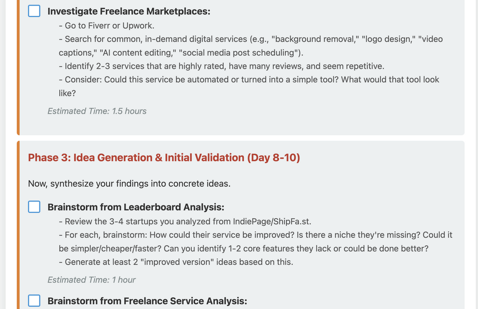Click the orange left border of Phase 3 card
Screen dimensions: 478x309
pyautogui.click(x=19, y=221)
